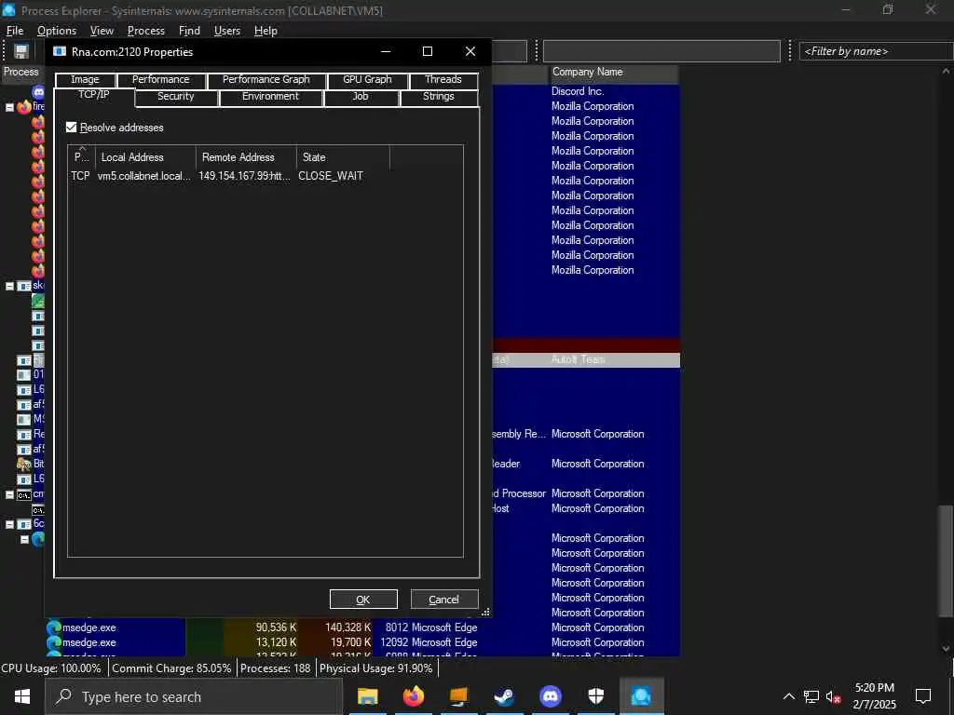
Task: Click the green process icon under the 'sk' tree
Action: (x=37, y=301)
